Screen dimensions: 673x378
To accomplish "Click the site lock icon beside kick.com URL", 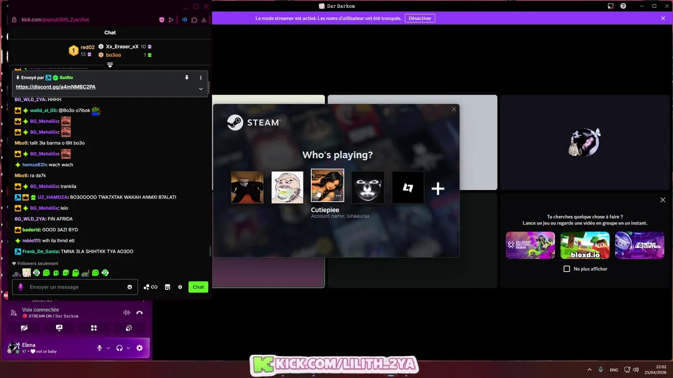I will click(14, 19).
